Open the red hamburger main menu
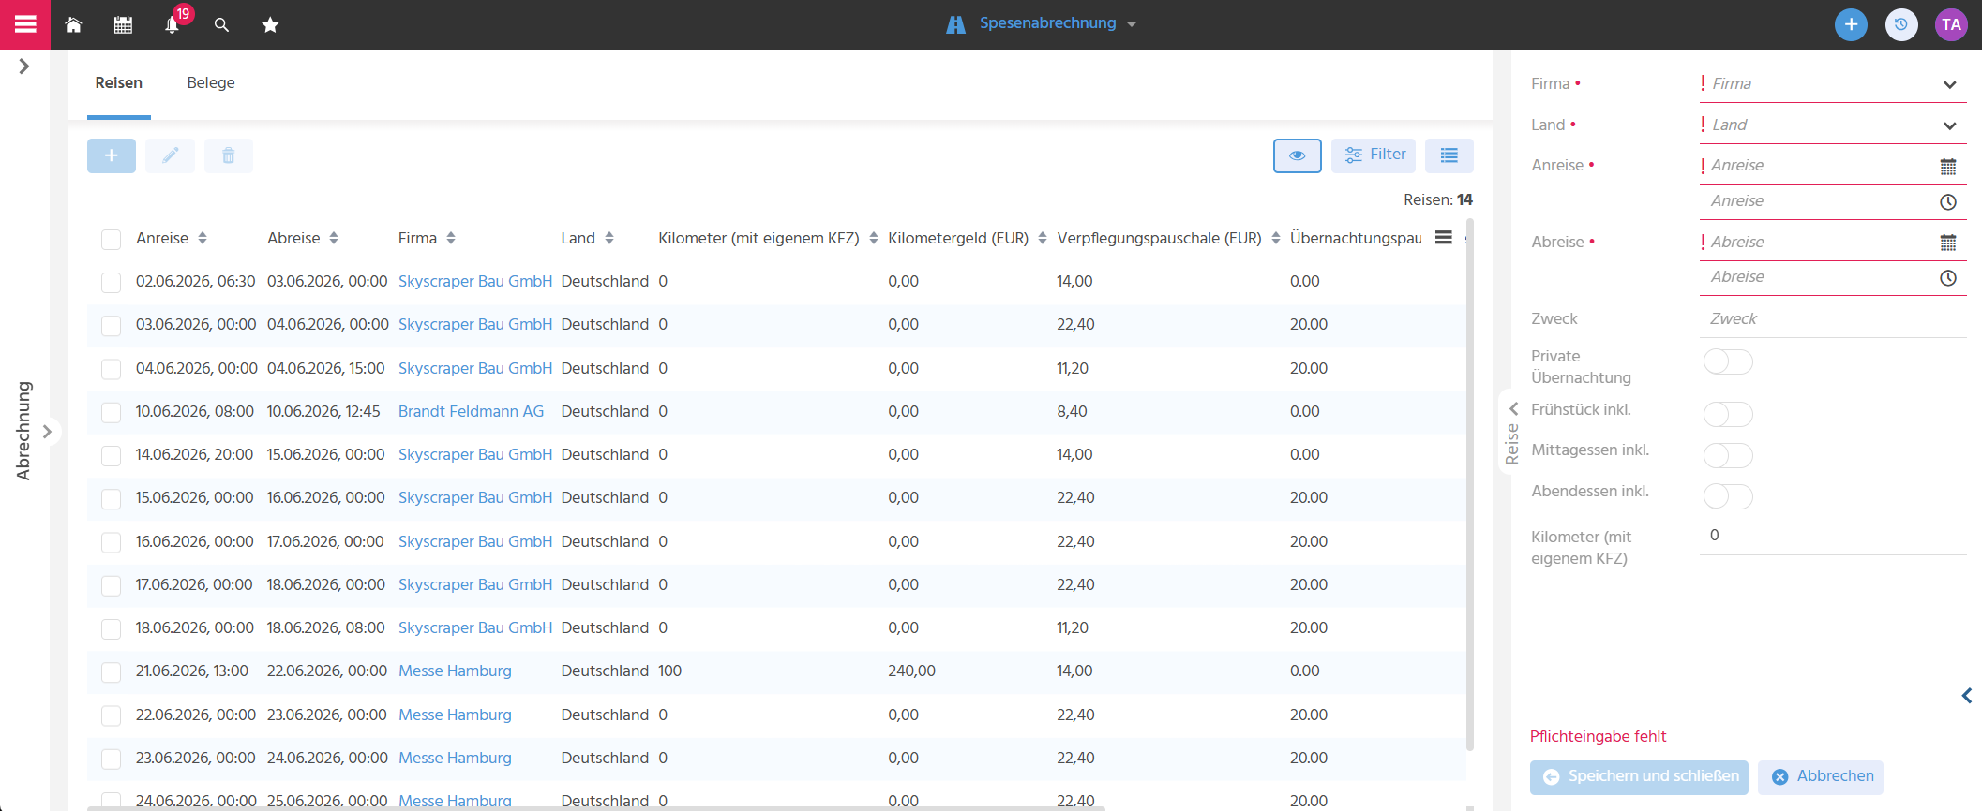This screenshot has width=1982, height=811. pyautogui.click(x=25, y=24)
